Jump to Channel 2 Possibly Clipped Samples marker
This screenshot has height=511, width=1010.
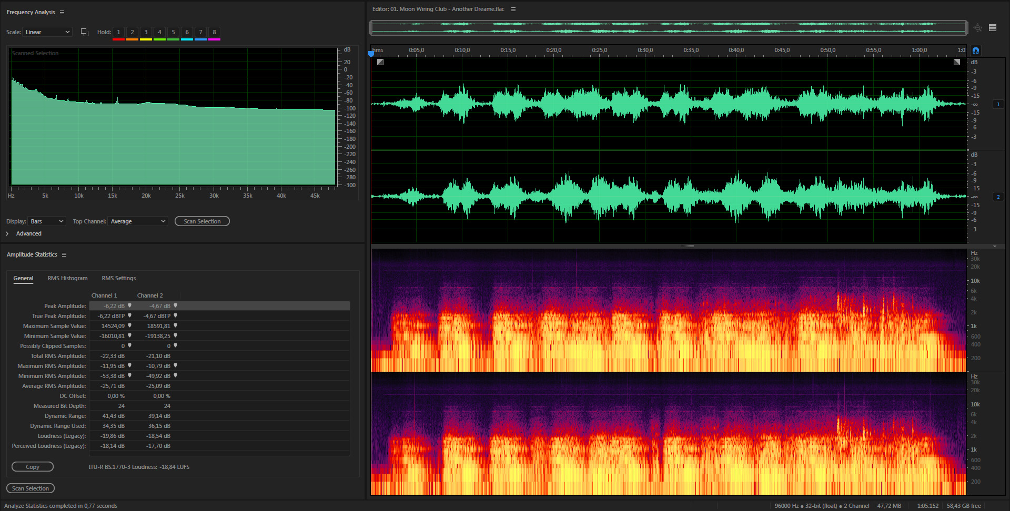tap(175, 345)
